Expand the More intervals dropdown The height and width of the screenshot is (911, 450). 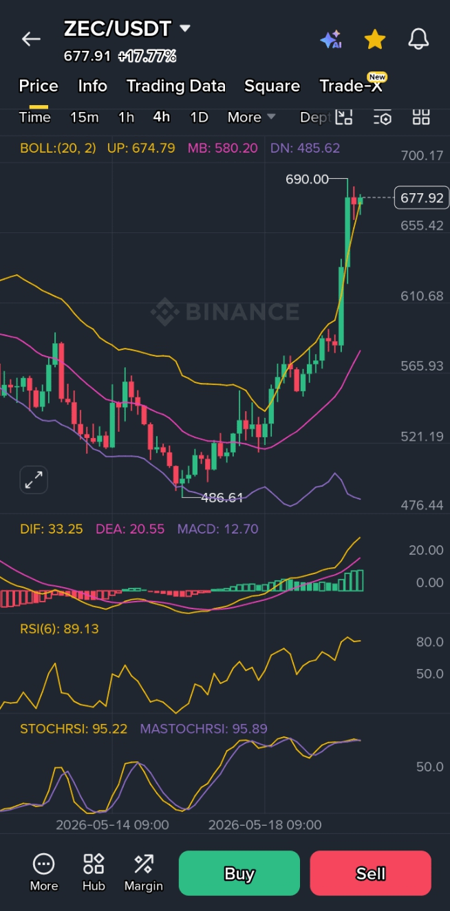coord(252,117)
